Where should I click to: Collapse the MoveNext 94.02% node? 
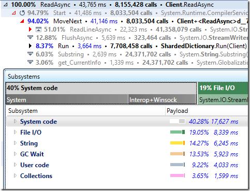22,21
